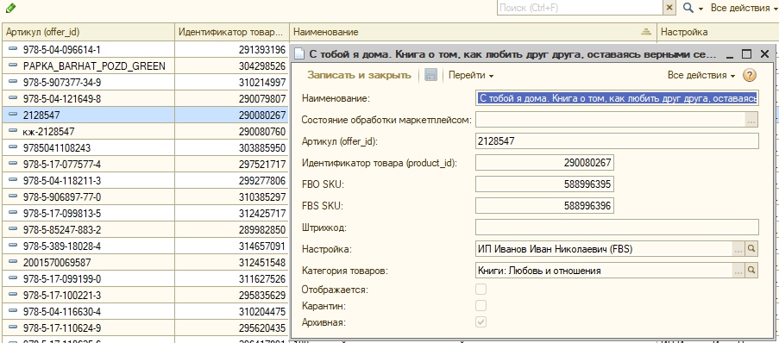Select row кж-2128547
This screenshot has width=779, height=343.
pos(146,131)
